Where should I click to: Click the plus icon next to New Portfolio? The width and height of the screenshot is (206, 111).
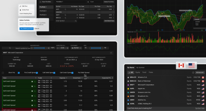pyautogui.click(x=41, y=2)
